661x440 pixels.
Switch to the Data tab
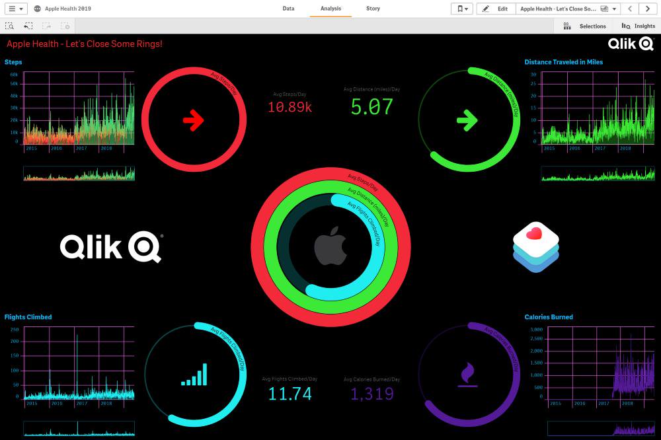[288, 9]
